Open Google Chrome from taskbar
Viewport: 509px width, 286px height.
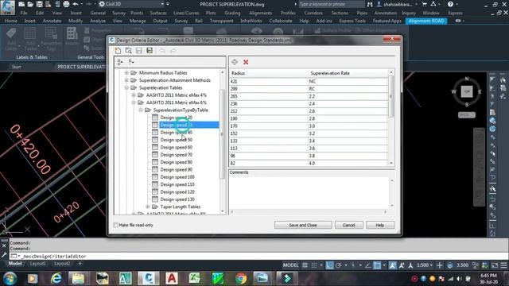tap(241, 278)
